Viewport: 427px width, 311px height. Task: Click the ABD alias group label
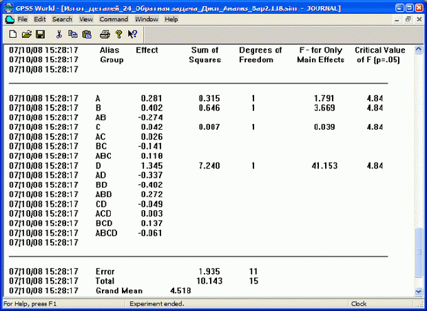click(x=103, y=194)
